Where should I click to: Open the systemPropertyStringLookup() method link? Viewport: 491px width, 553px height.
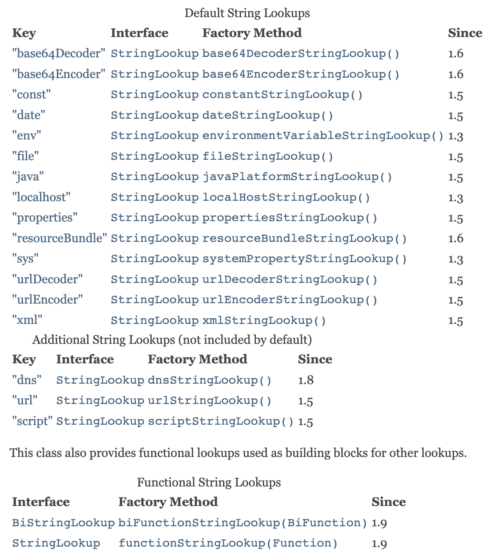305,259
